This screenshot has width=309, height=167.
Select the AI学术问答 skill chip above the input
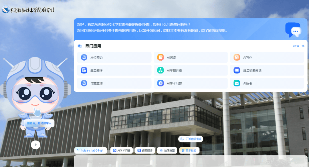pos(121,150)
